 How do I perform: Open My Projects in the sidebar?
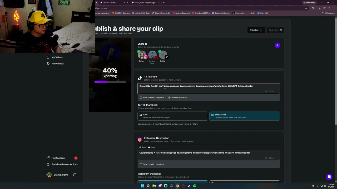point(55,64)
